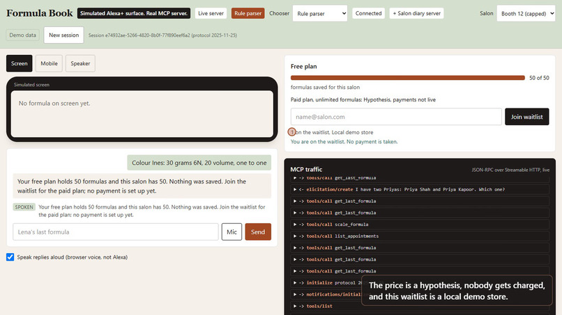Viewport: 562px width, 315px height.
Task: Click the Free plan progress bar
Action: pos(407,78)
